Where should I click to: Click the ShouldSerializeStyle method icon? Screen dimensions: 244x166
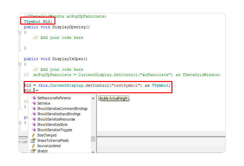tap(34, 125)
